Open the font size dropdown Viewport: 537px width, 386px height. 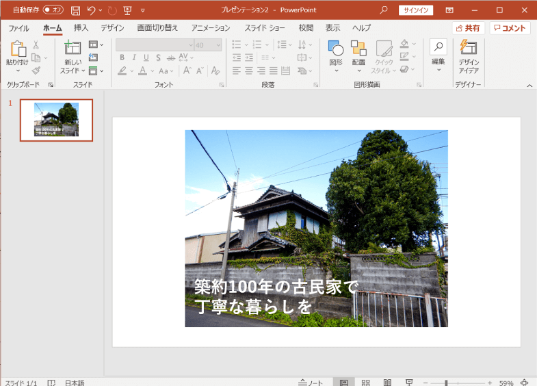click(218, 45)
